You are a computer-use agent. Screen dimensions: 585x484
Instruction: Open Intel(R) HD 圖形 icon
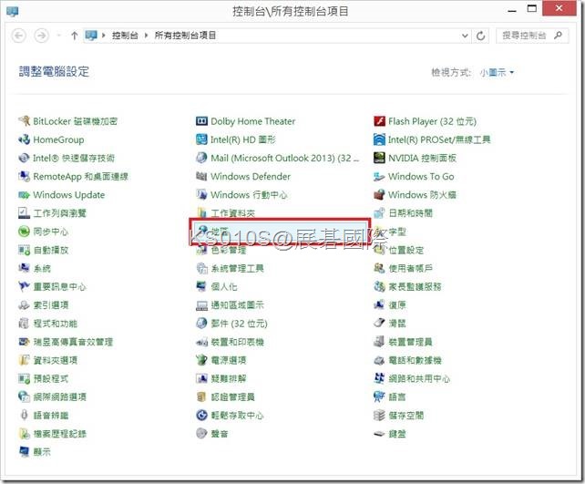(x=201, y=139)
